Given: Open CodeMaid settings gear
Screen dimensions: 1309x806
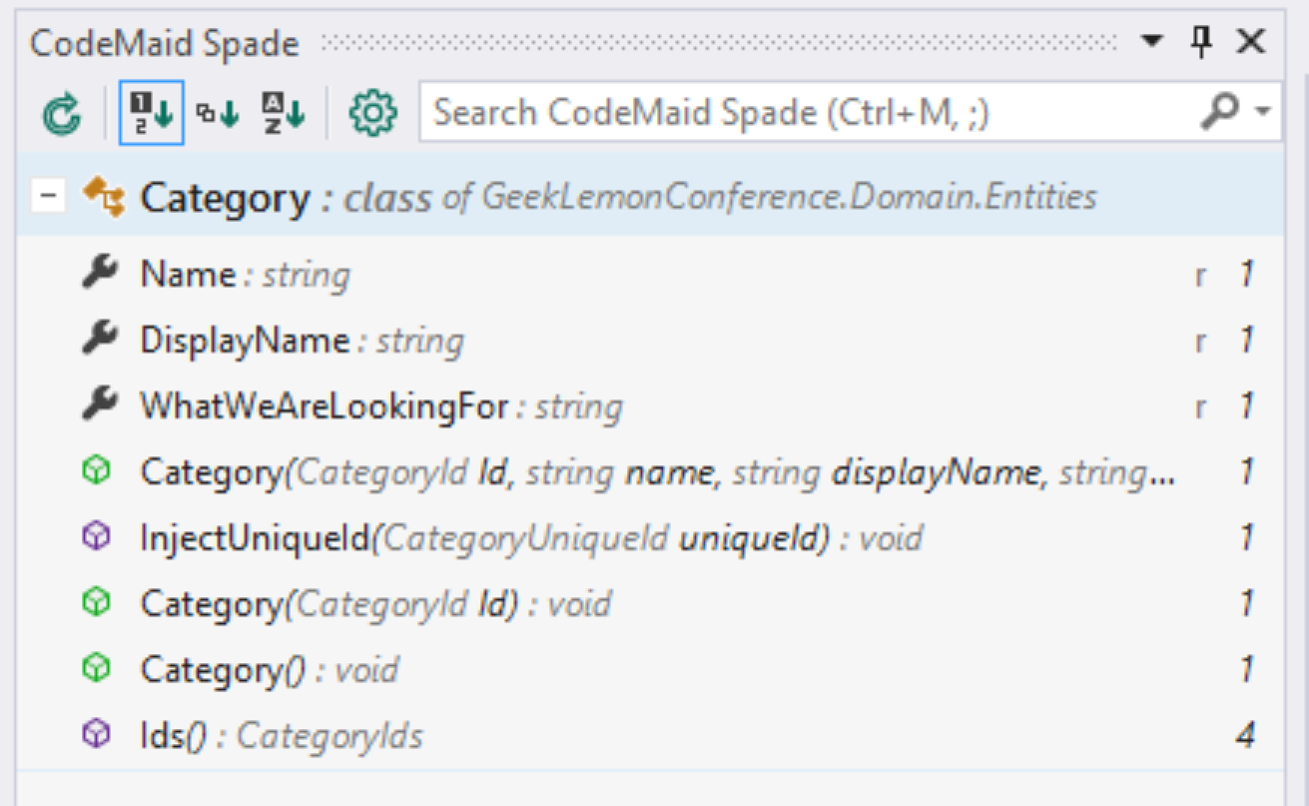Looking at the screenshot, I should [x=372, y=114].
